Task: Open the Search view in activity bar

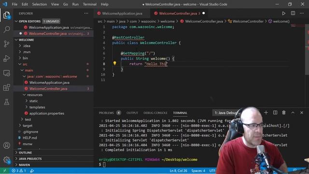Action: coord(6,29)
